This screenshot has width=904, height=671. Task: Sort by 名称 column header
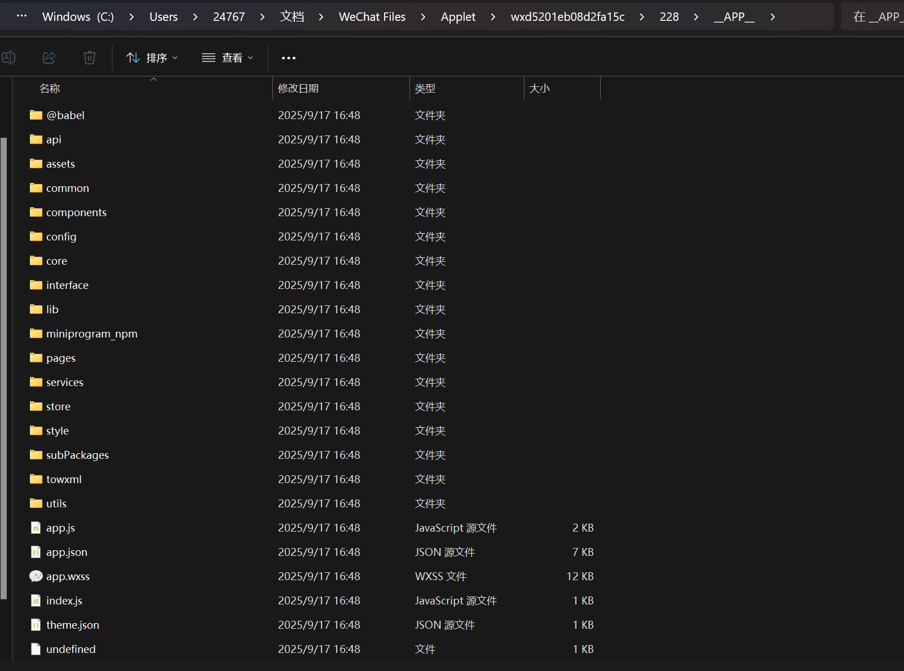coord(50,89)
